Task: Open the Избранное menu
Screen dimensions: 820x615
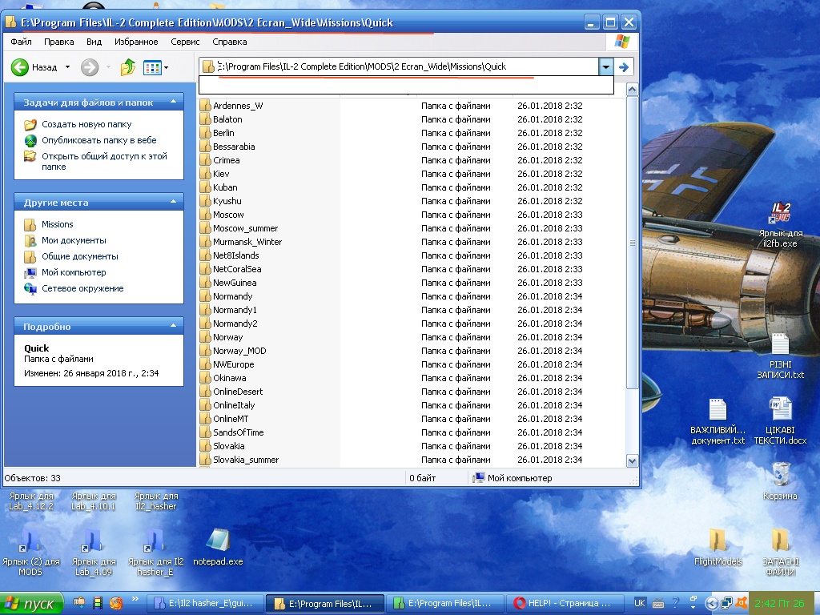Action: 136,42
